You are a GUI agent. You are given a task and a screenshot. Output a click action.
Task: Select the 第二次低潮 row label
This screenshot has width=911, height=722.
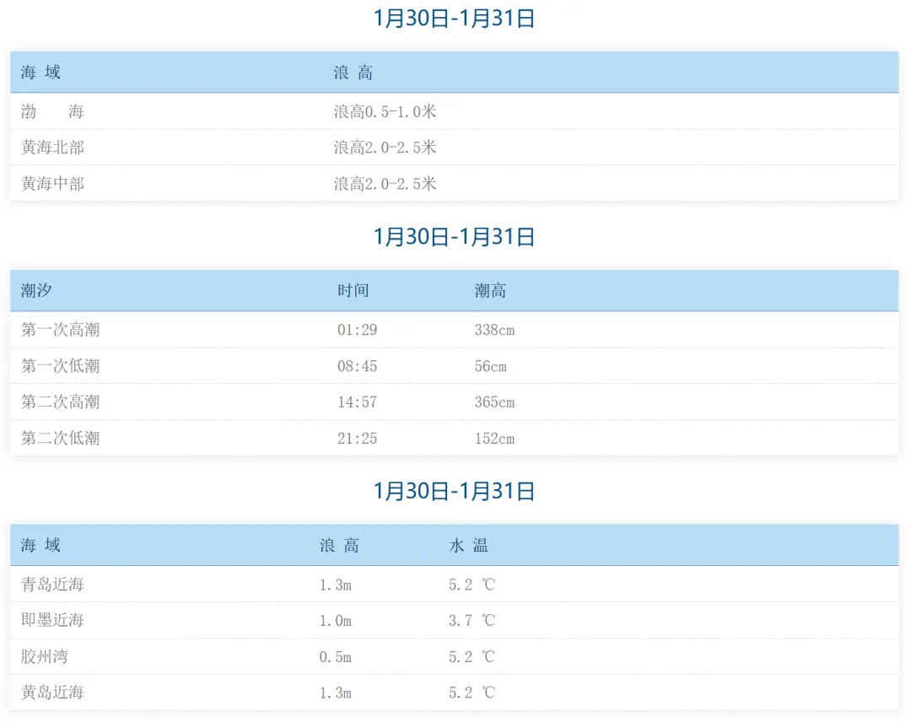[61, 438]
